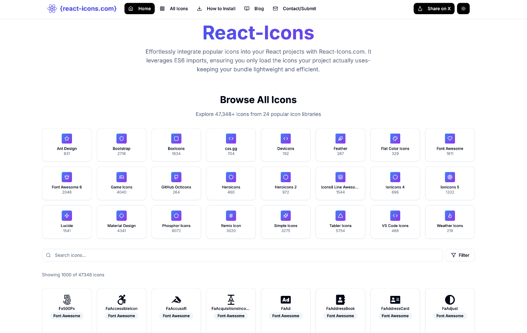Open the Remix Icon hash icon

tap(231, 216)
